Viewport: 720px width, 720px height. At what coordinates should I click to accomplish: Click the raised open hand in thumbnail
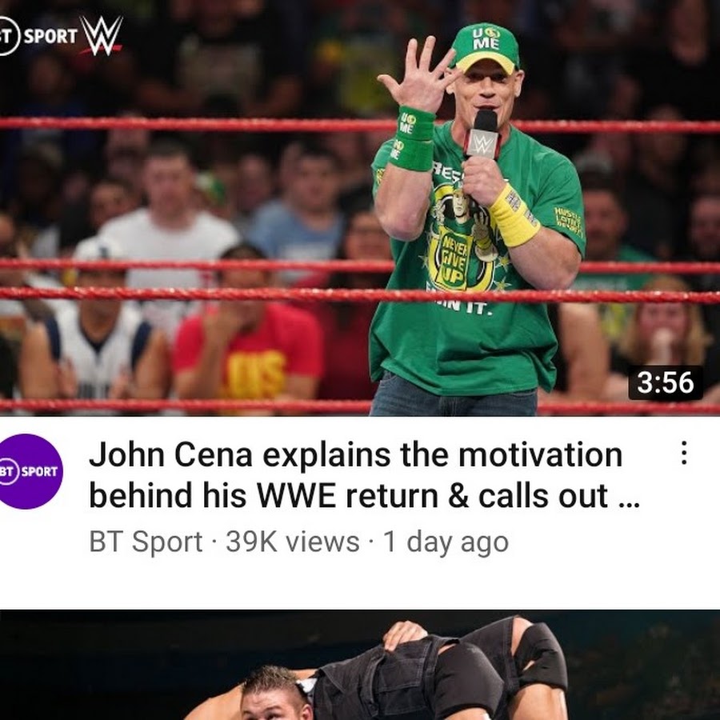tap(418, 74)
